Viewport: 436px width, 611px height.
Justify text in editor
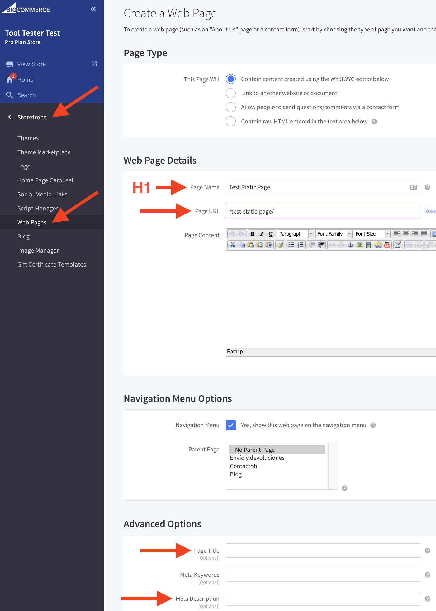coord(424,234)
